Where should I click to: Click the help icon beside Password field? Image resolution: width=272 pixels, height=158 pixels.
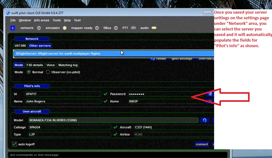tap(210, 94)
